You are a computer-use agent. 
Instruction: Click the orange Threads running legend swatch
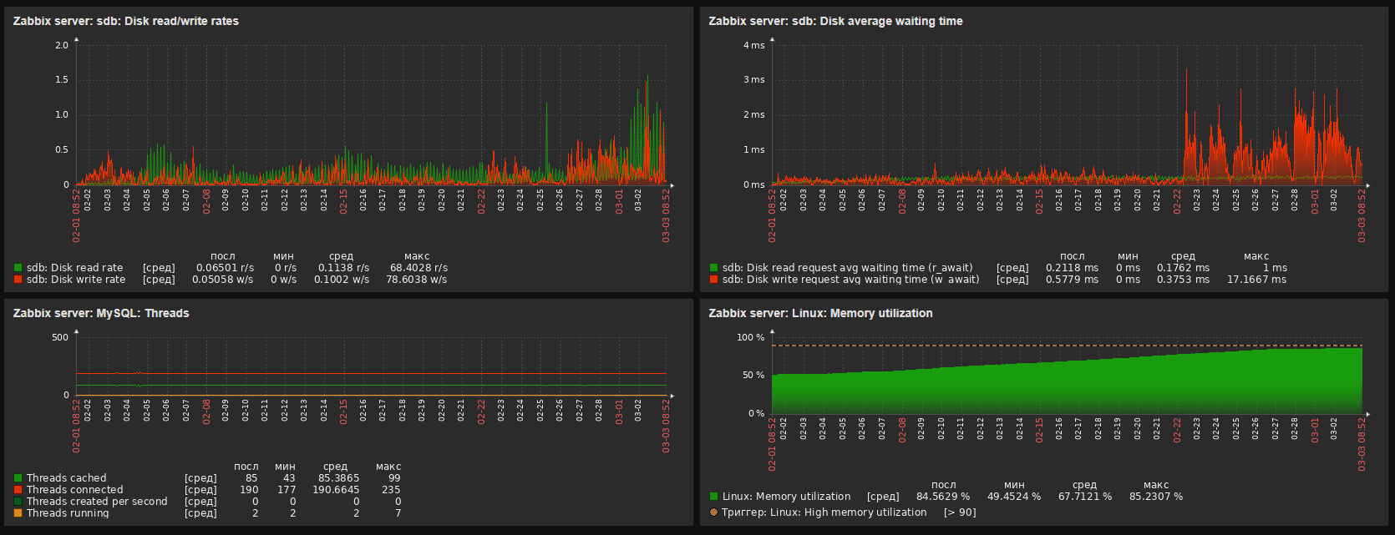[x=18, y=513]
